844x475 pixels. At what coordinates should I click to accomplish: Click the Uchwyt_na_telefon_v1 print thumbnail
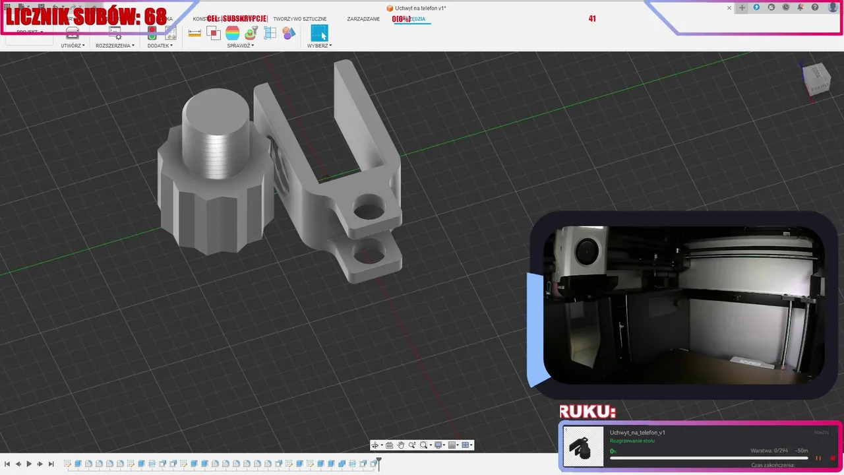(583, 447)
